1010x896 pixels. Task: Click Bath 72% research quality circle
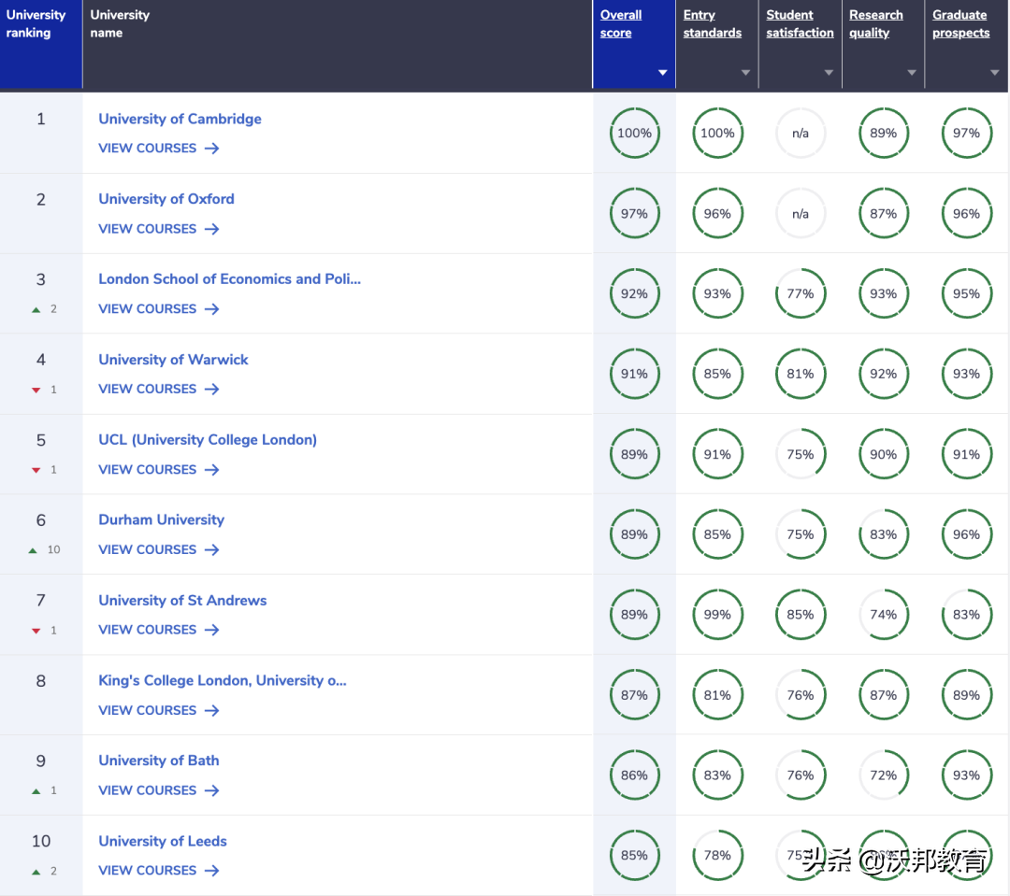click(x=883, y=775)
